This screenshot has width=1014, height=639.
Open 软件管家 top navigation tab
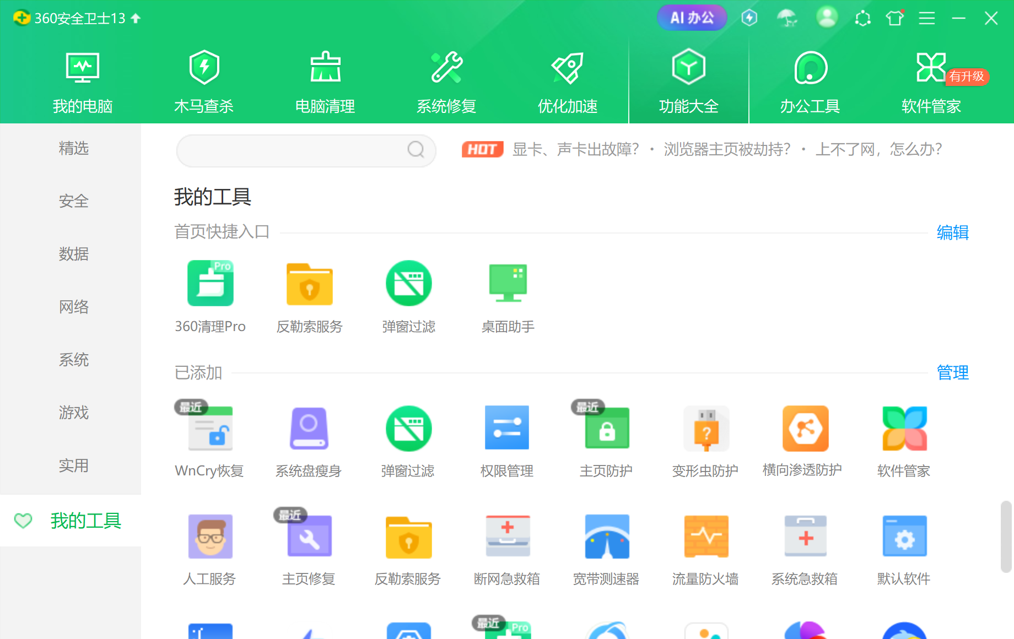coord(931,83)
